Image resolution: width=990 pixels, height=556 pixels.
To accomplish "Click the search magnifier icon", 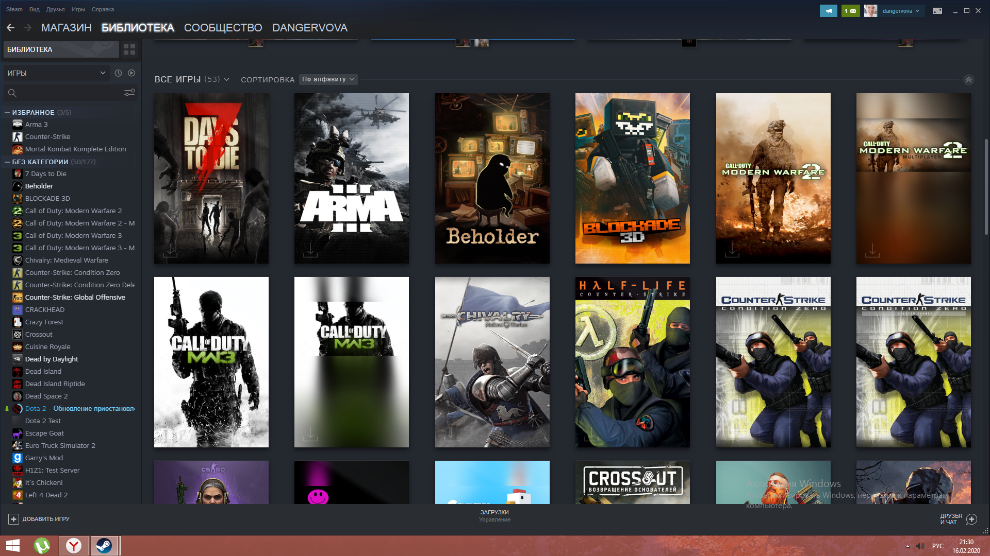I will 12,93.
